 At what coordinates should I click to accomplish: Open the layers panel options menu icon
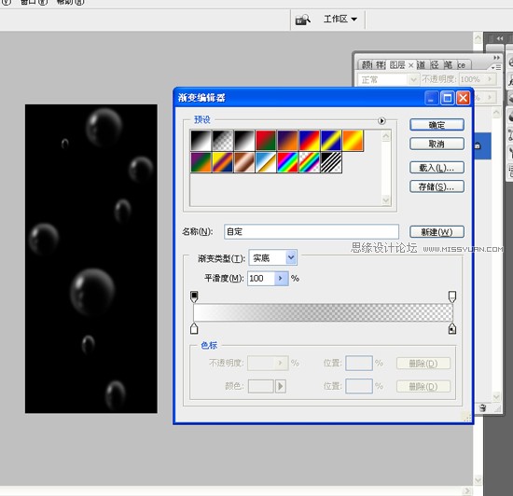coord(496,67)
